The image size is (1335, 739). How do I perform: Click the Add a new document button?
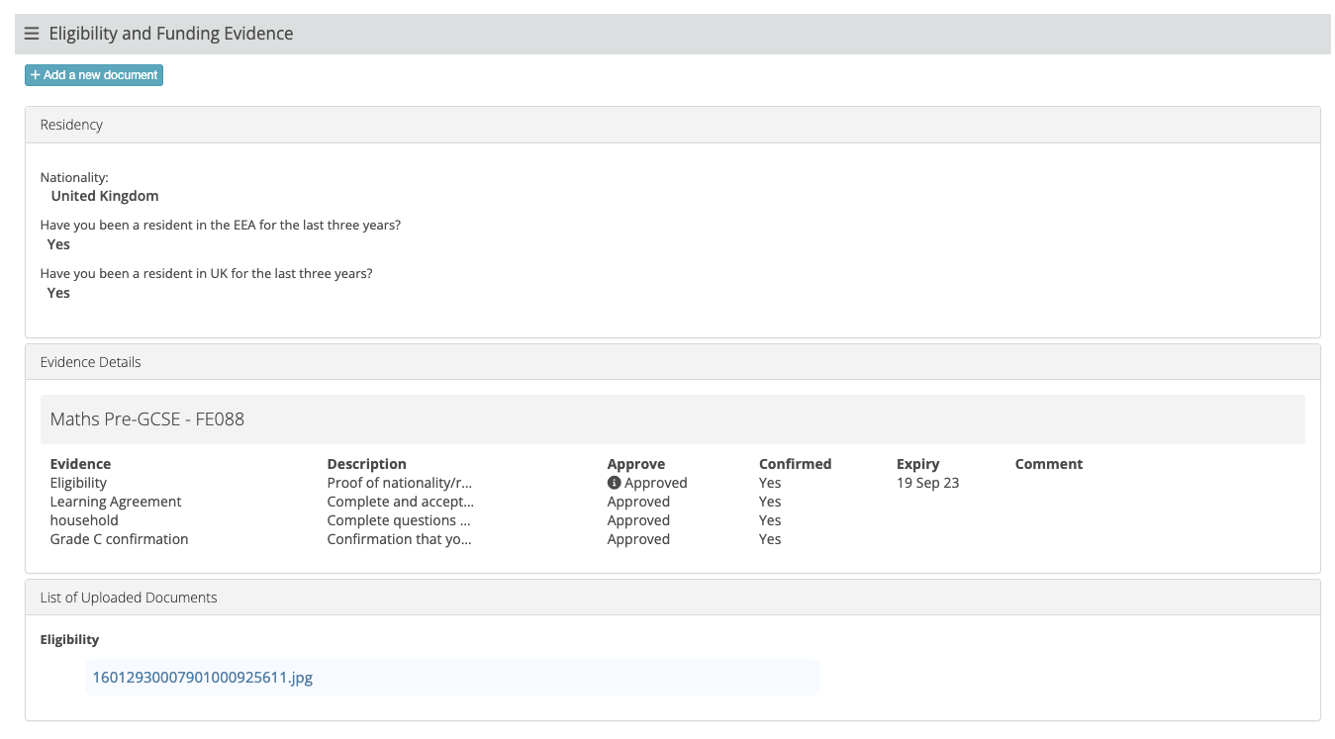point(94,75)
